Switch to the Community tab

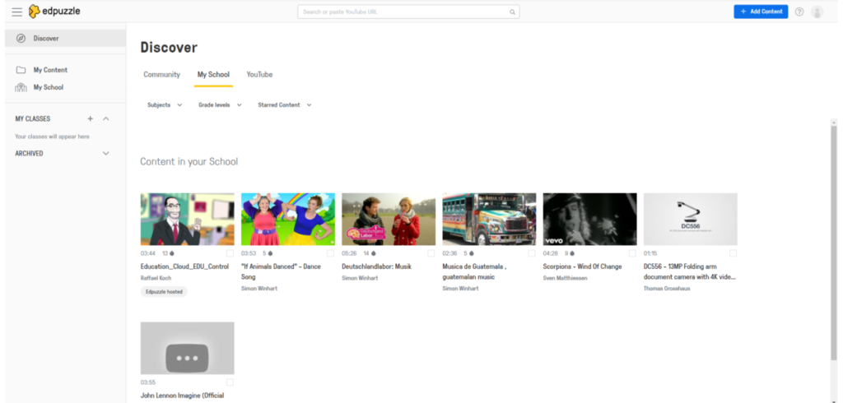[x=162, y=75]
